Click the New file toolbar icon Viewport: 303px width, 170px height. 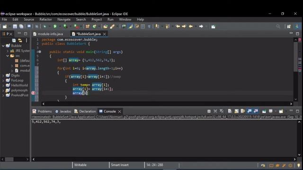pyautogui.click(x=5, y=26)
